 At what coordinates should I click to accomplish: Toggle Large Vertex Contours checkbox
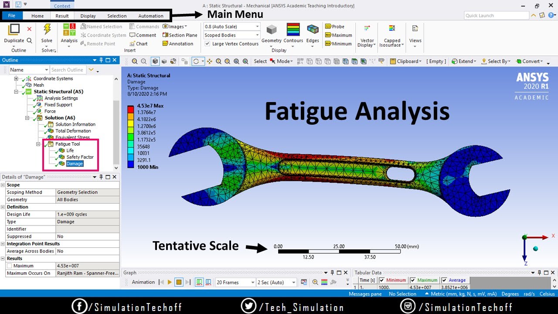pyautogui.click(x=208, y=44)
